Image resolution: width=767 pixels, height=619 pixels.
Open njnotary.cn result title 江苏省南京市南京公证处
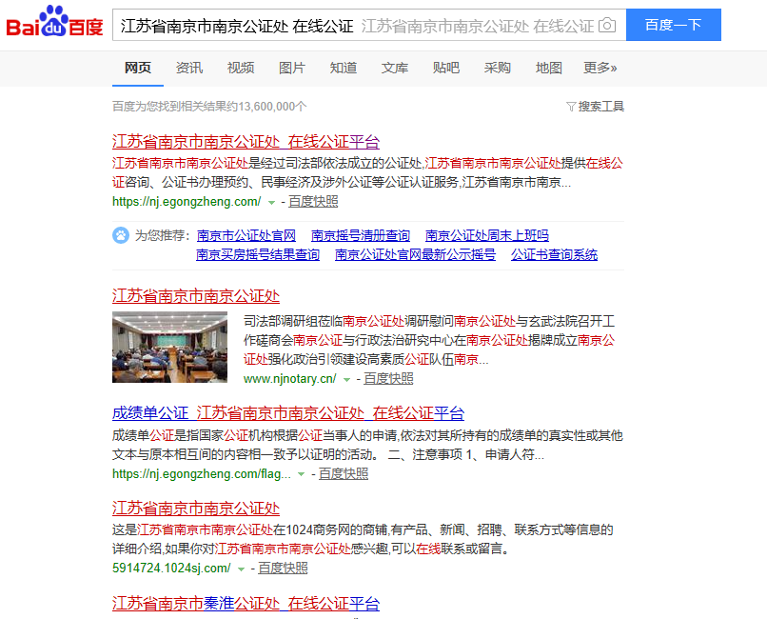pyautogui.click(x=196, y=296)
